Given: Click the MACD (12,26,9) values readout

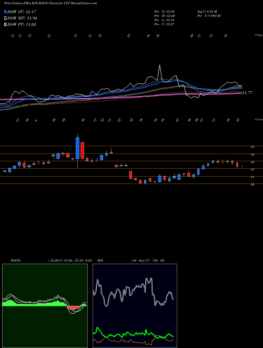Looking at the screenshot, I should coord(70,260).
